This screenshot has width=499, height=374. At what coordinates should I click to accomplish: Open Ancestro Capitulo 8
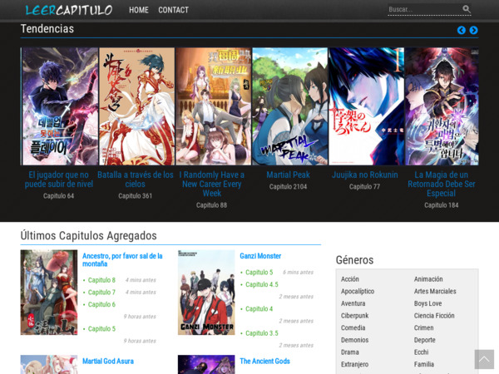pyautogui.click(x=101, y=280)
